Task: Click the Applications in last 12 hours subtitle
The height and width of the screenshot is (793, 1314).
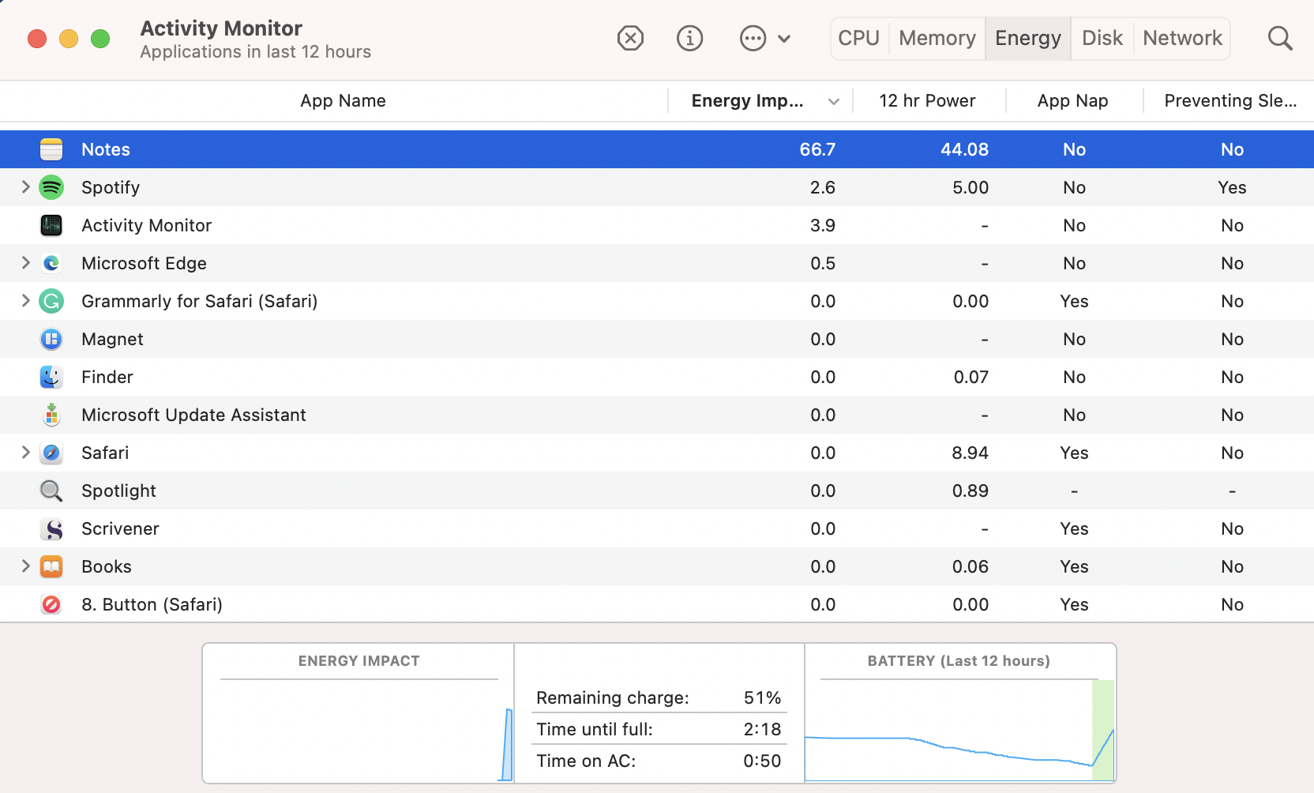Action: pyautogui.click(x=256, y=52)
